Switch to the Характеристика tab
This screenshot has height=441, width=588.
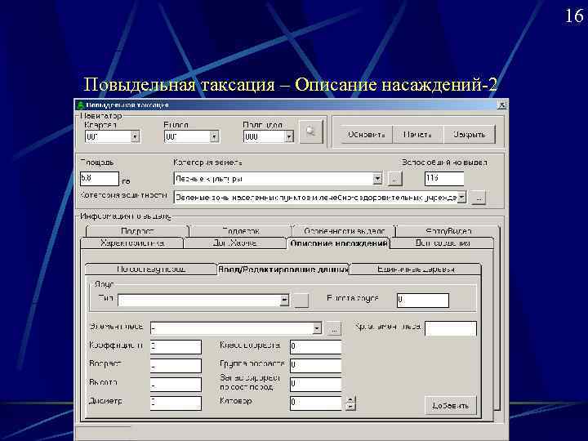132,243
